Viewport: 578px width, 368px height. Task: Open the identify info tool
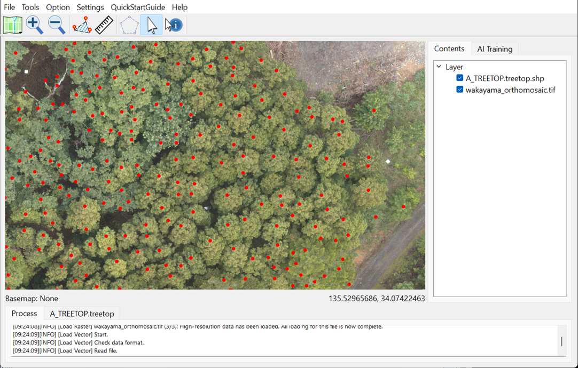(x=173, y=25)
